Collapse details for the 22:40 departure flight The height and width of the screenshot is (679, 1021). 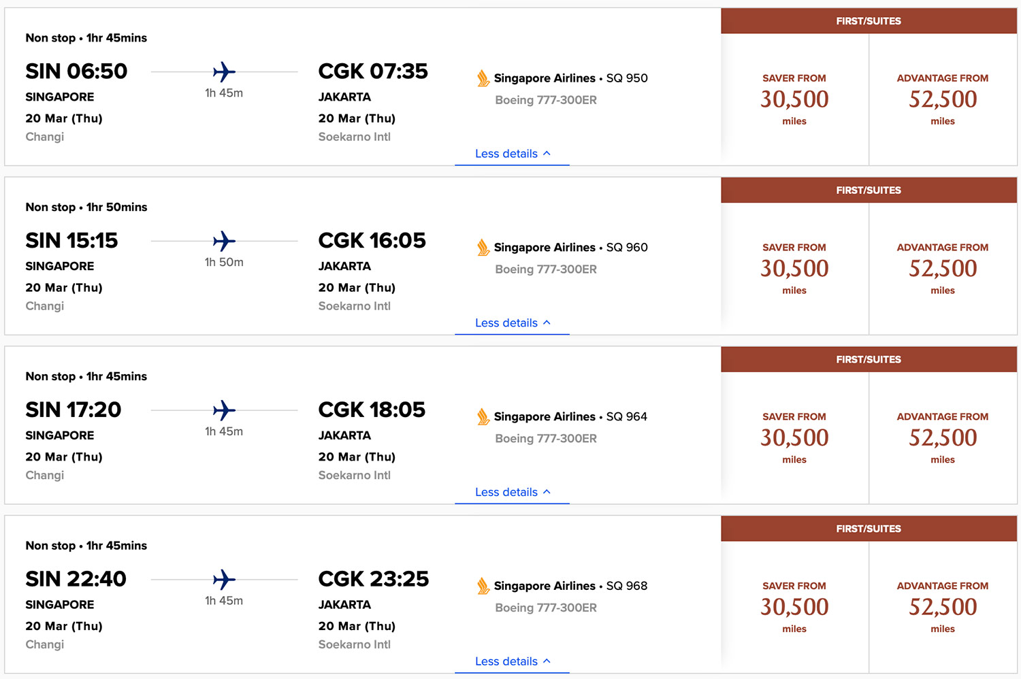512,661
